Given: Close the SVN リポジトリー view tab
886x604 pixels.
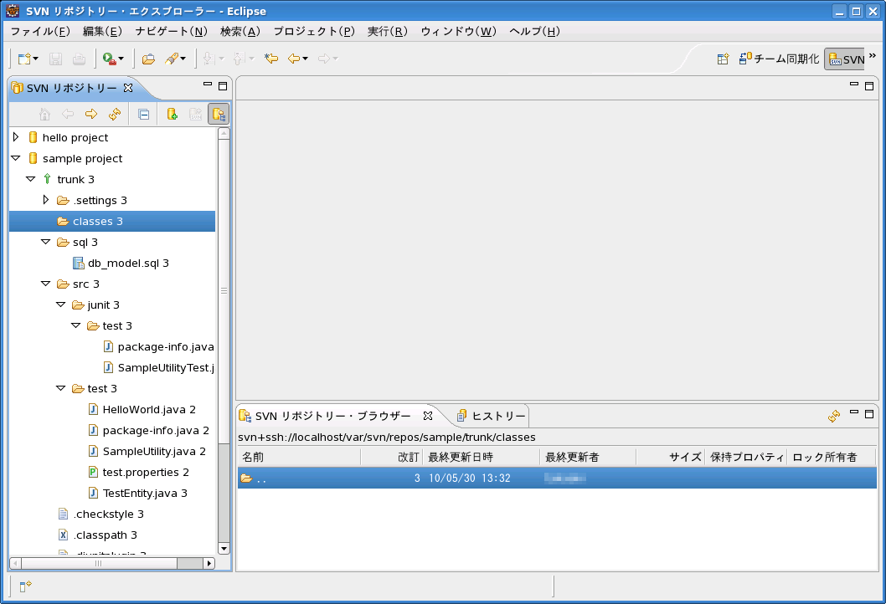Looking at the screenshot, I should pyautogui.click(x=128, y=88).
